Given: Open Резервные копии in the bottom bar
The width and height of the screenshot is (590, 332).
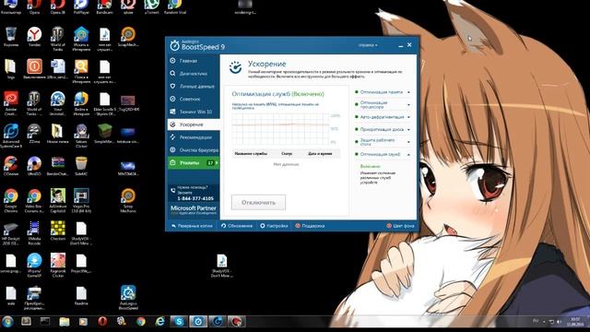Looking at the screenshot, I should (192, 226).
